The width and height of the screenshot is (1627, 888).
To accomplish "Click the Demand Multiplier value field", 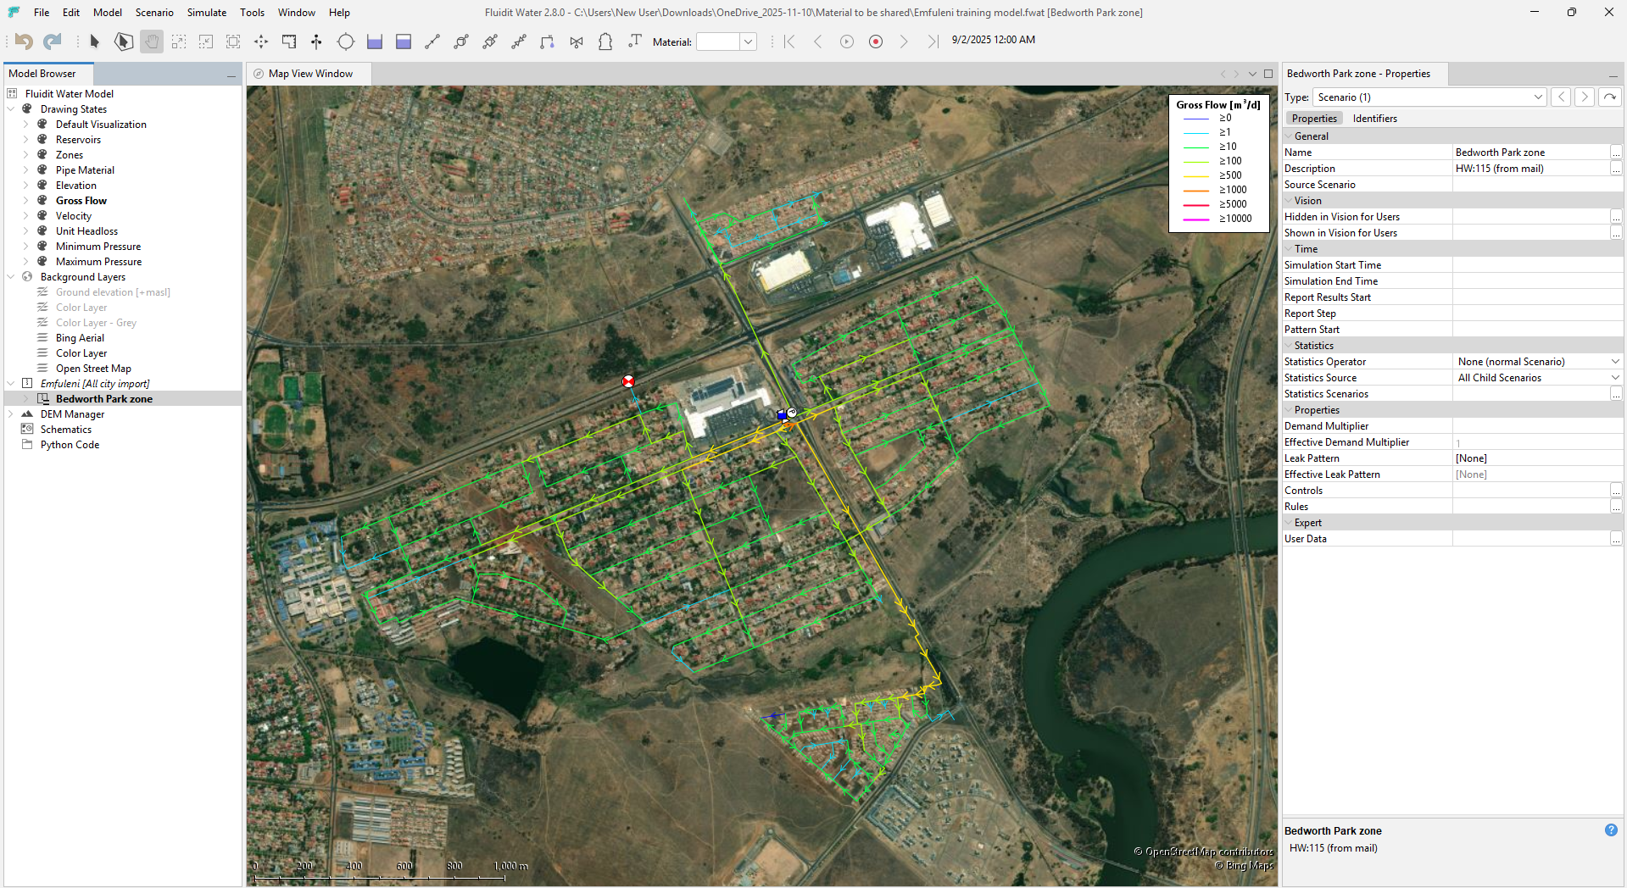I will point(1530,426).
